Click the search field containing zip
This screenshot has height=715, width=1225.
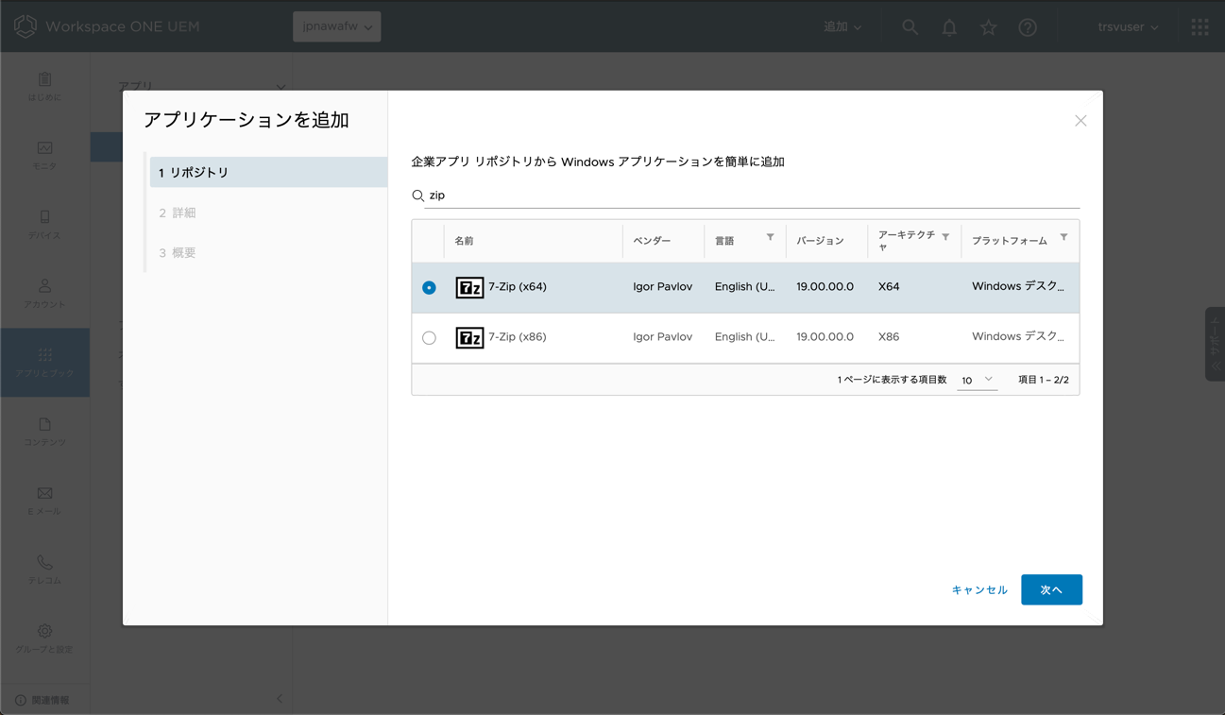[753, 196]
